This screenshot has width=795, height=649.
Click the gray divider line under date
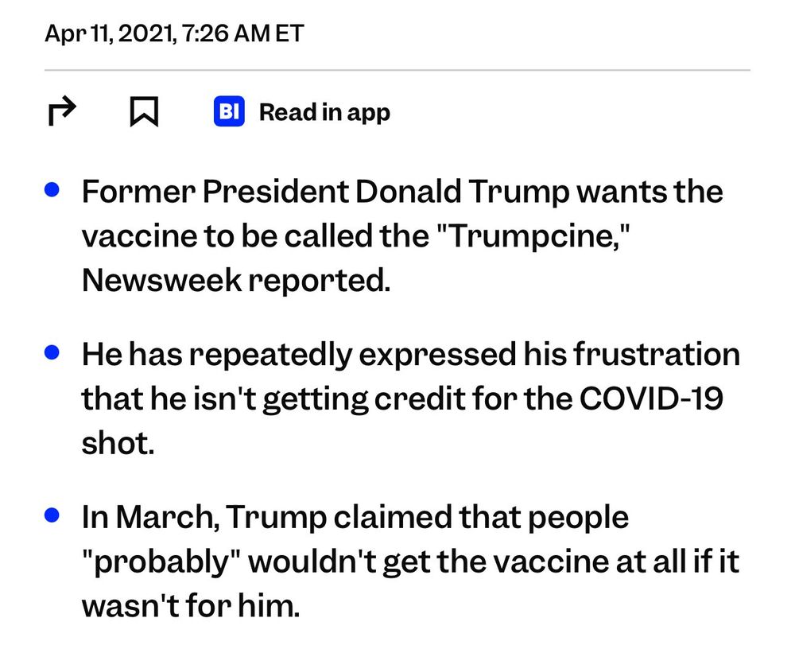tap(397, 70)
